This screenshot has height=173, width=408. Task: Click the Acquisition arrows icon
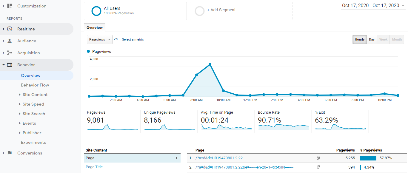click(x=10, y=53)
